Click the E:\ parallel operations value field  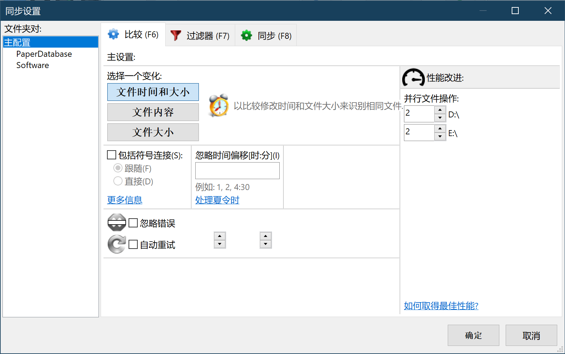click(419, 133)
